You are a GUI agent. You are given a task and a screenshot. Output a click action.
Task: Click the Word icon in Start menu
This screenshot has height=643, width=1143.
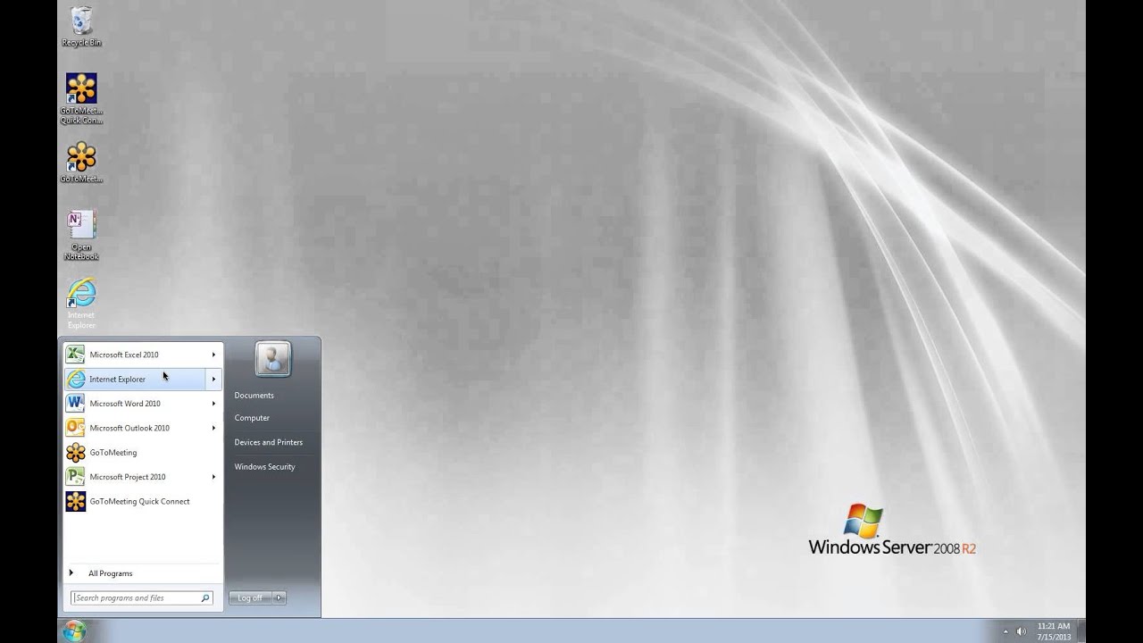point(76,404)
